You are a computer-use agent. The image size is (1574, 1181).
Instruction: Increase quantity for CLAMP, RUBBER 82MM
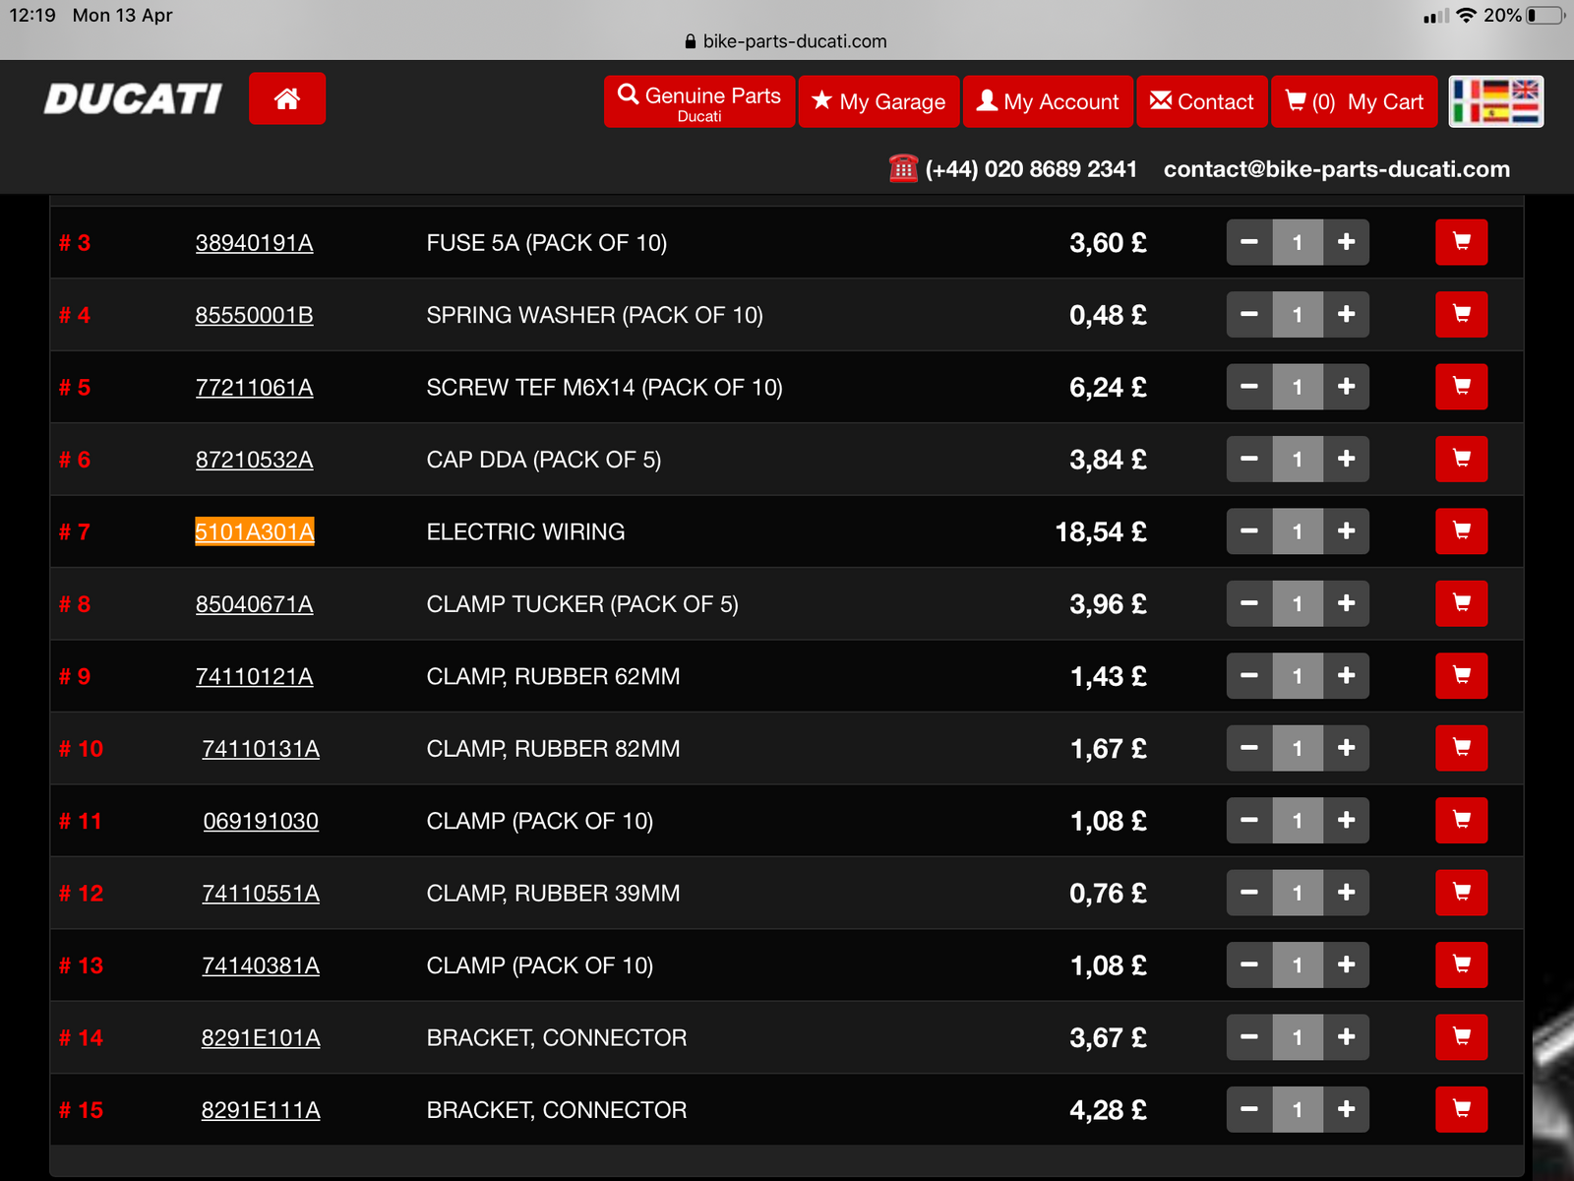(1346, 748)
